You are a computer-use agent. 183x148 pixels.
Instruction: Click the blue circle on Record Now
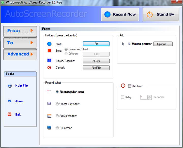pyautogui.click(x=107, y=15)
